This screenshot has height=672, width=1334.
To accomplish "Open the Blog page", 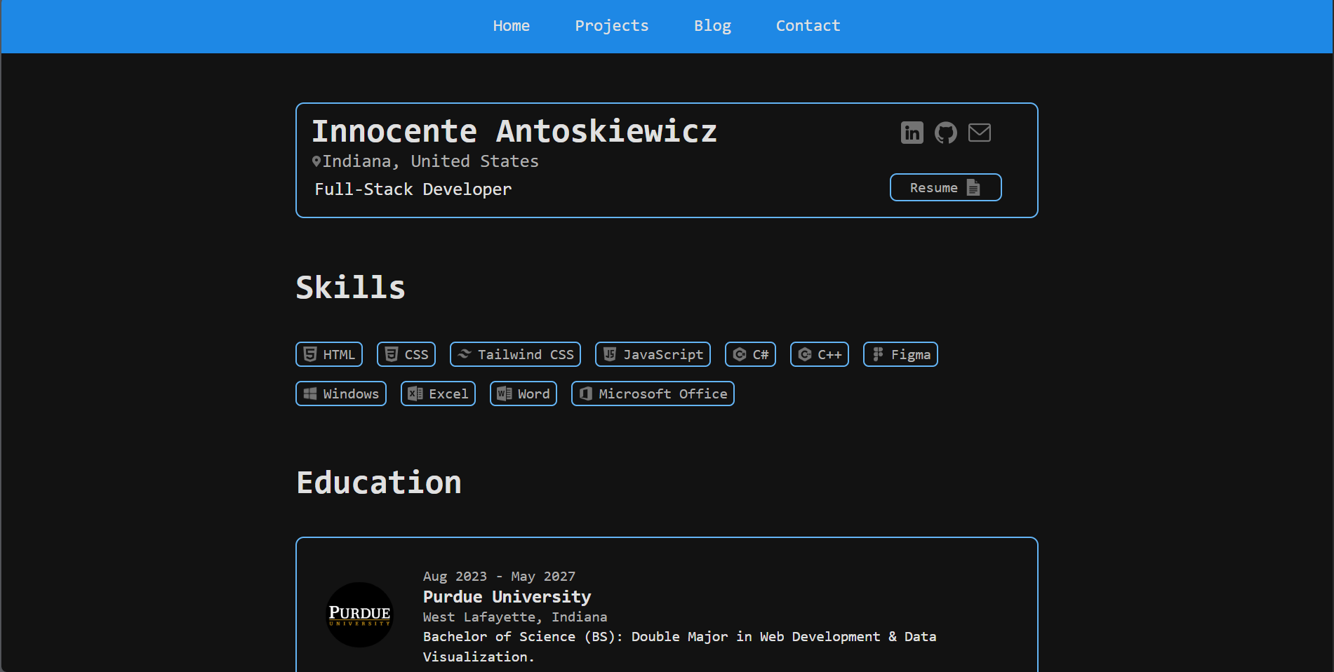I will pos(713,26).
